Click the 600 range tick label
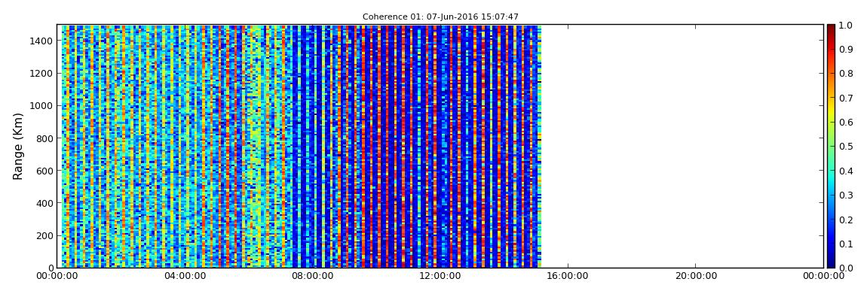 point(45,171)
